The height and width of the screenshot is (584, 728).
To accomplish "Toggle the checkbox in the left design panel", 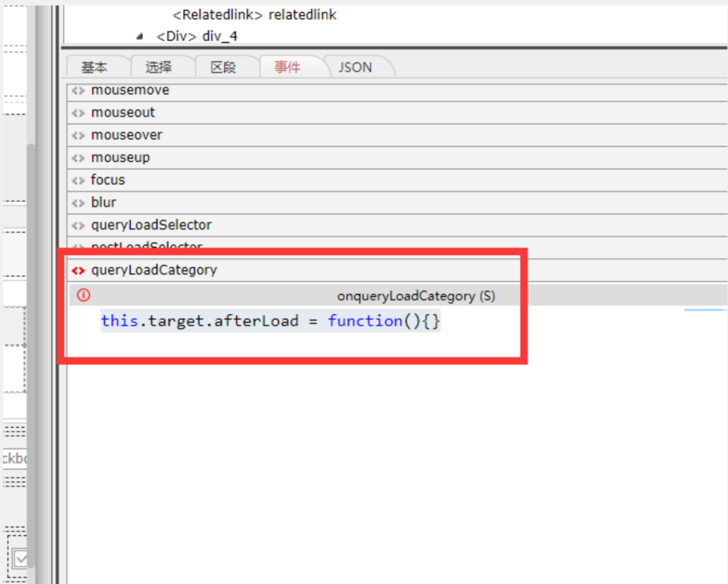I will click(20, 559).
